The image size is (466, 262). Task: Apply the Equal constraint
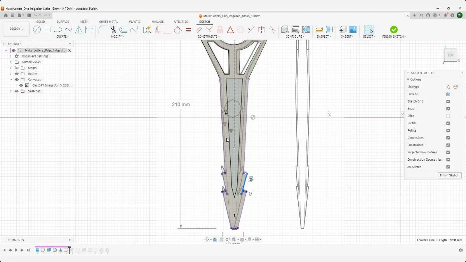[x=188, y=29]
